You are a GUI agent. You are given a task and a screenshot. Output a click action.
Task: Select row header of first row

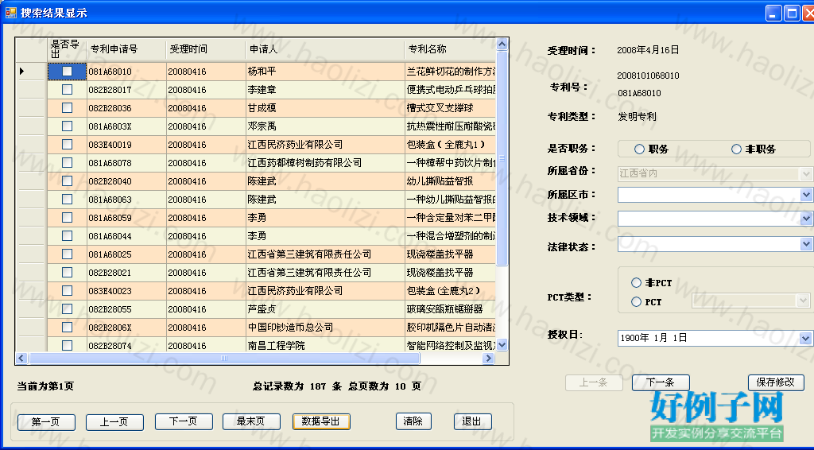coord(31,71)
